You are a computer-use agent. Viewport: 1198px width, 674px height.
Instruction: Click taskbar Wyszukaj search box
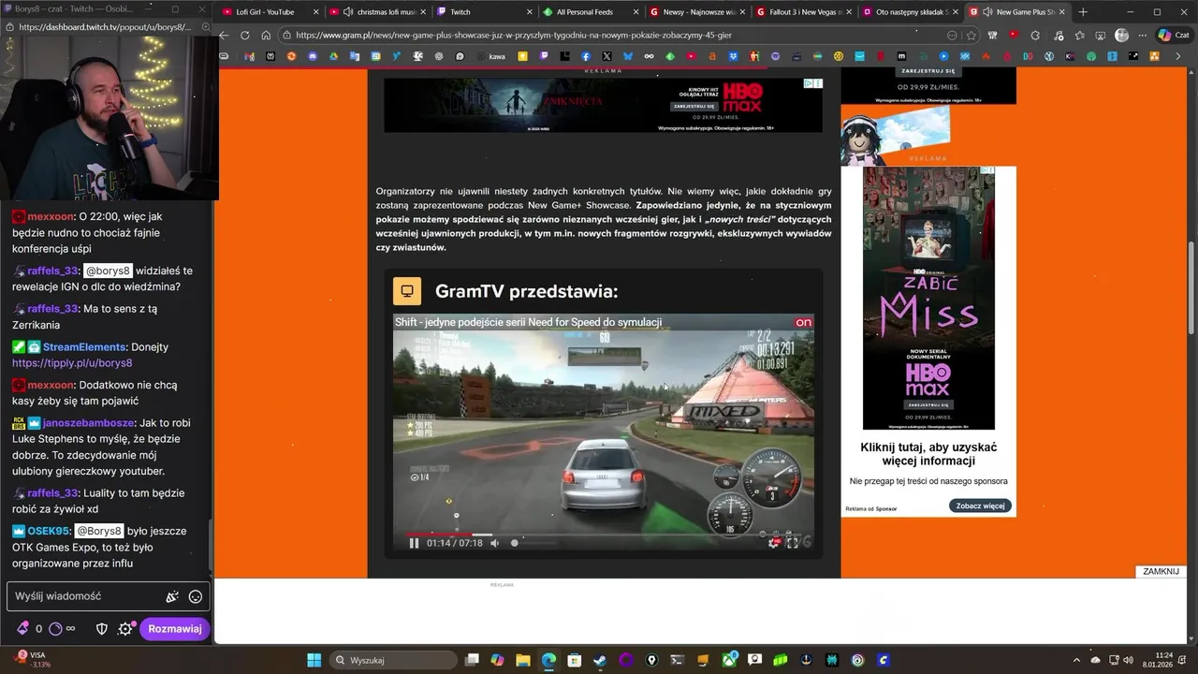pos(391,660)
